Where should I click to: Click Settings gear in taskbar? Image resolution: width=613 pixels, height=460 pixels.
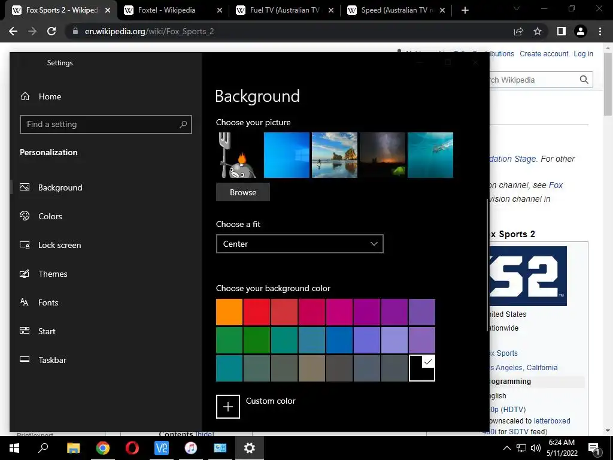[x=250, y=448]
